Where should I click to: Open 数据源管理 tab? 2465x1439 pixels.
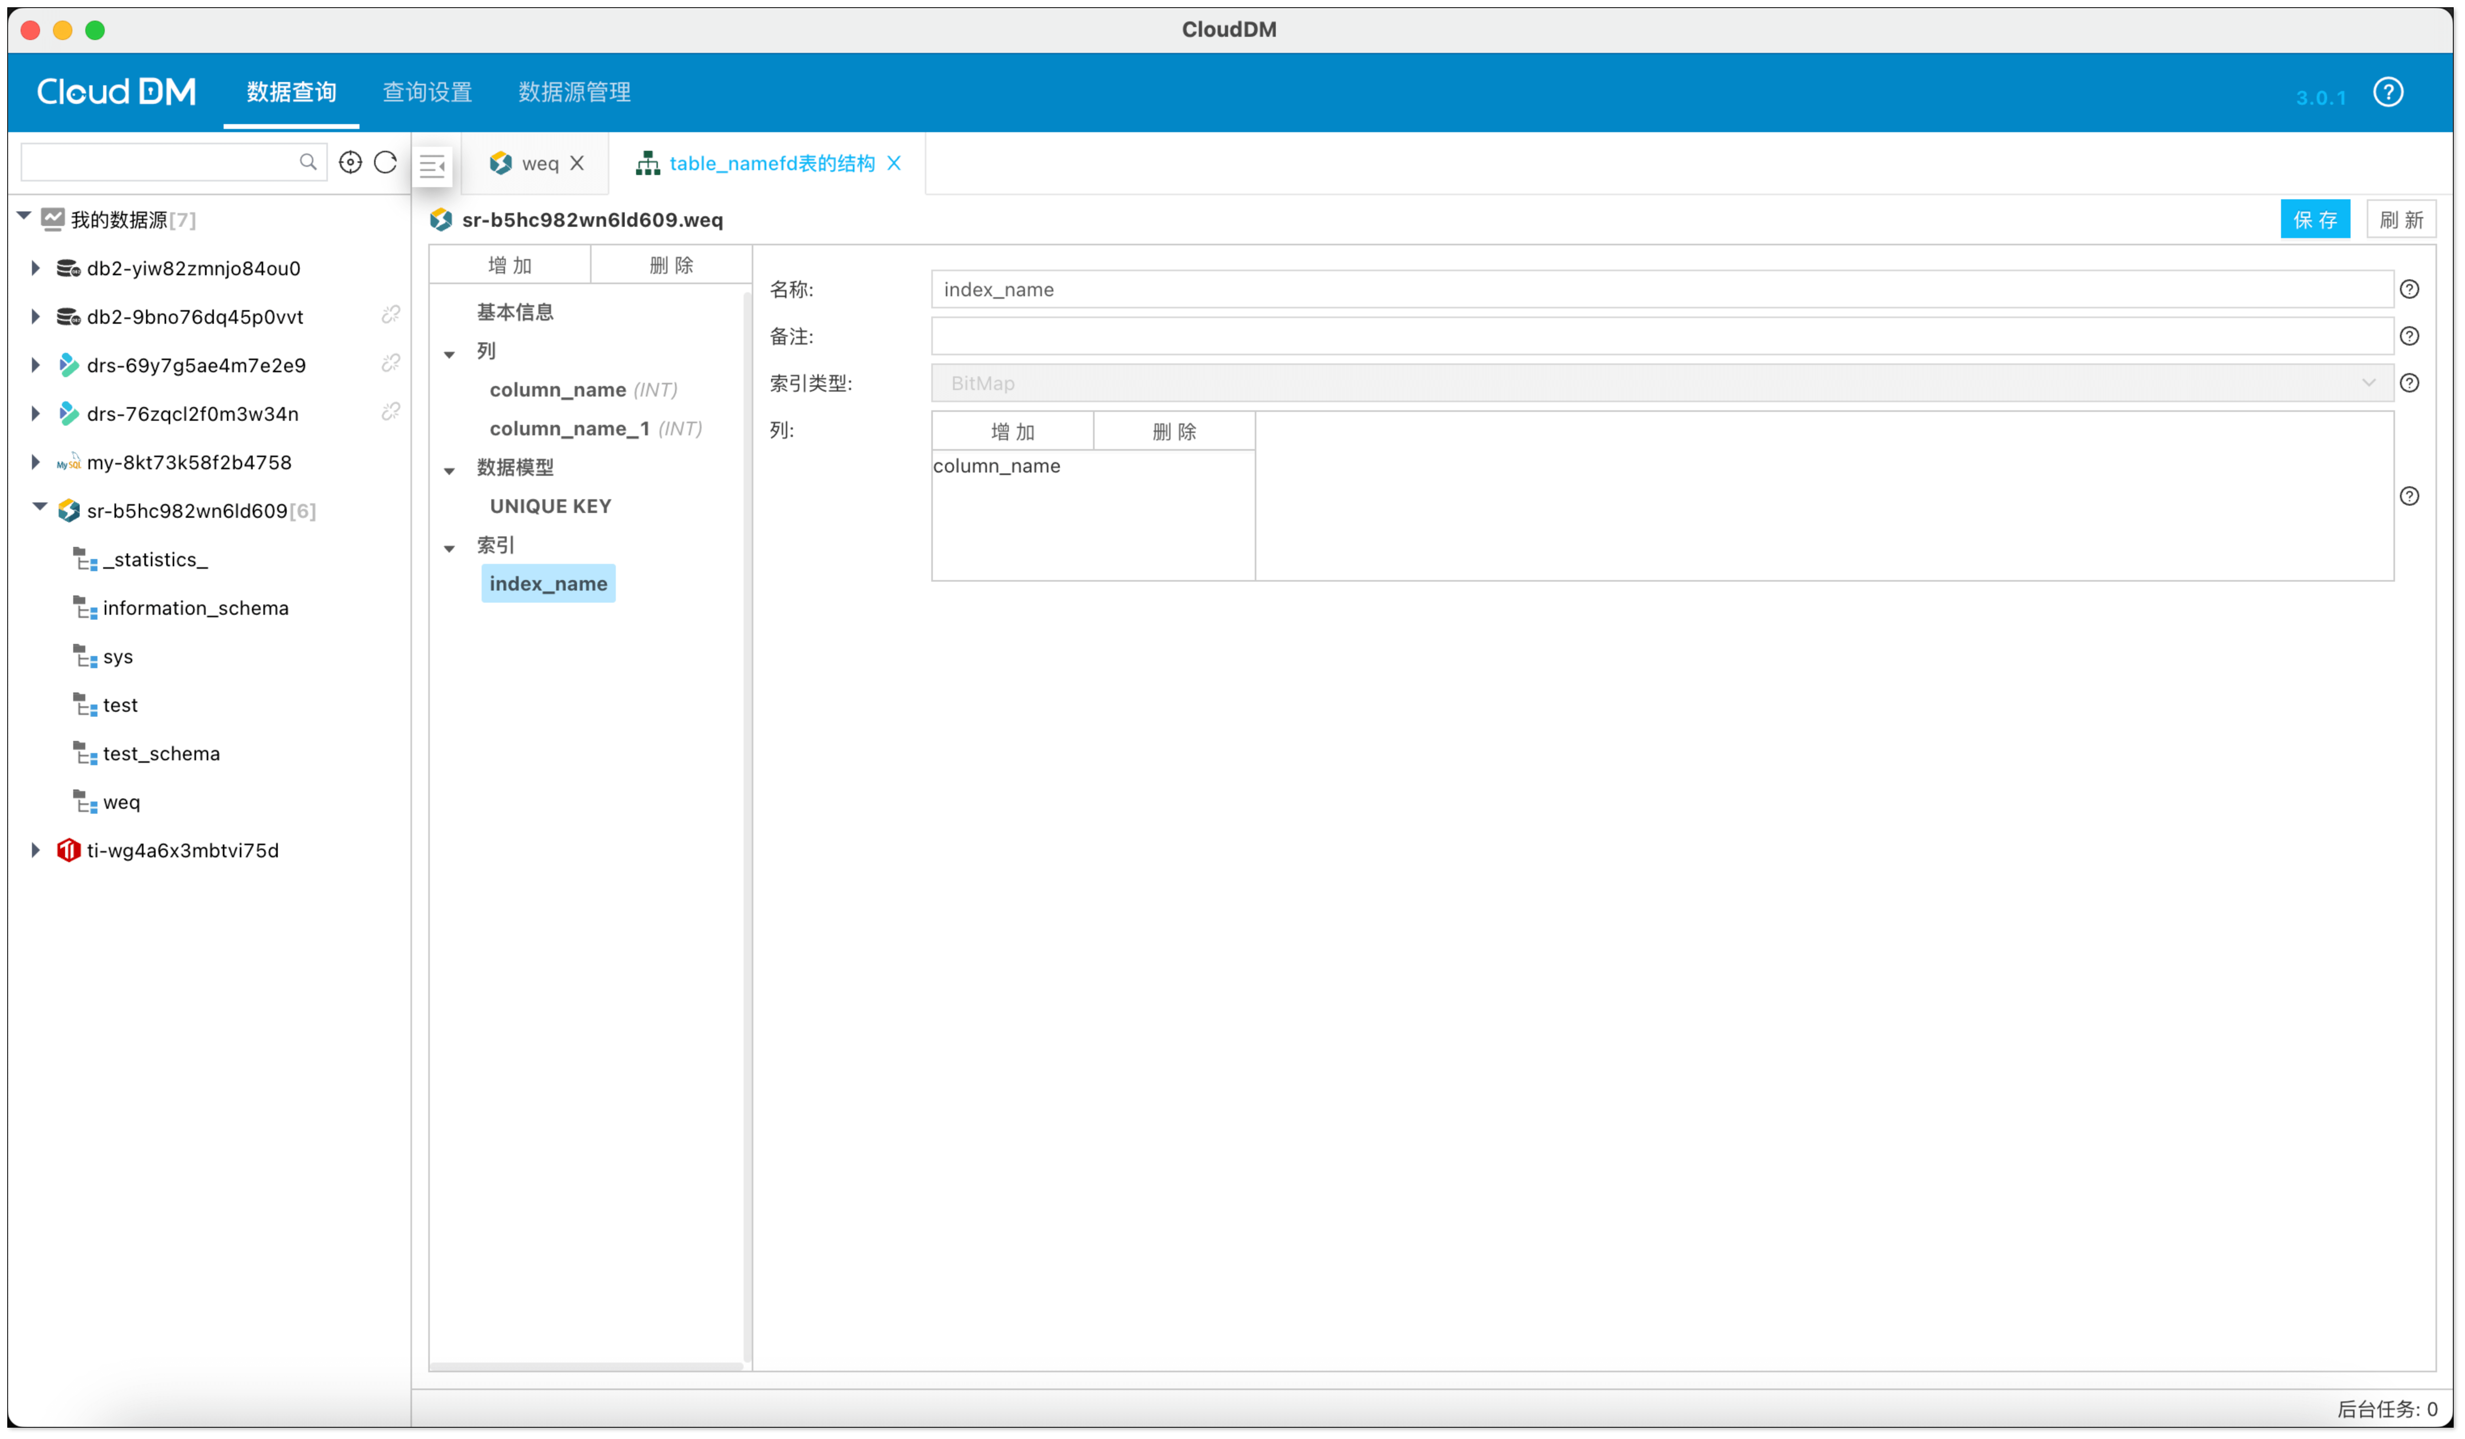tap(574, 92)
